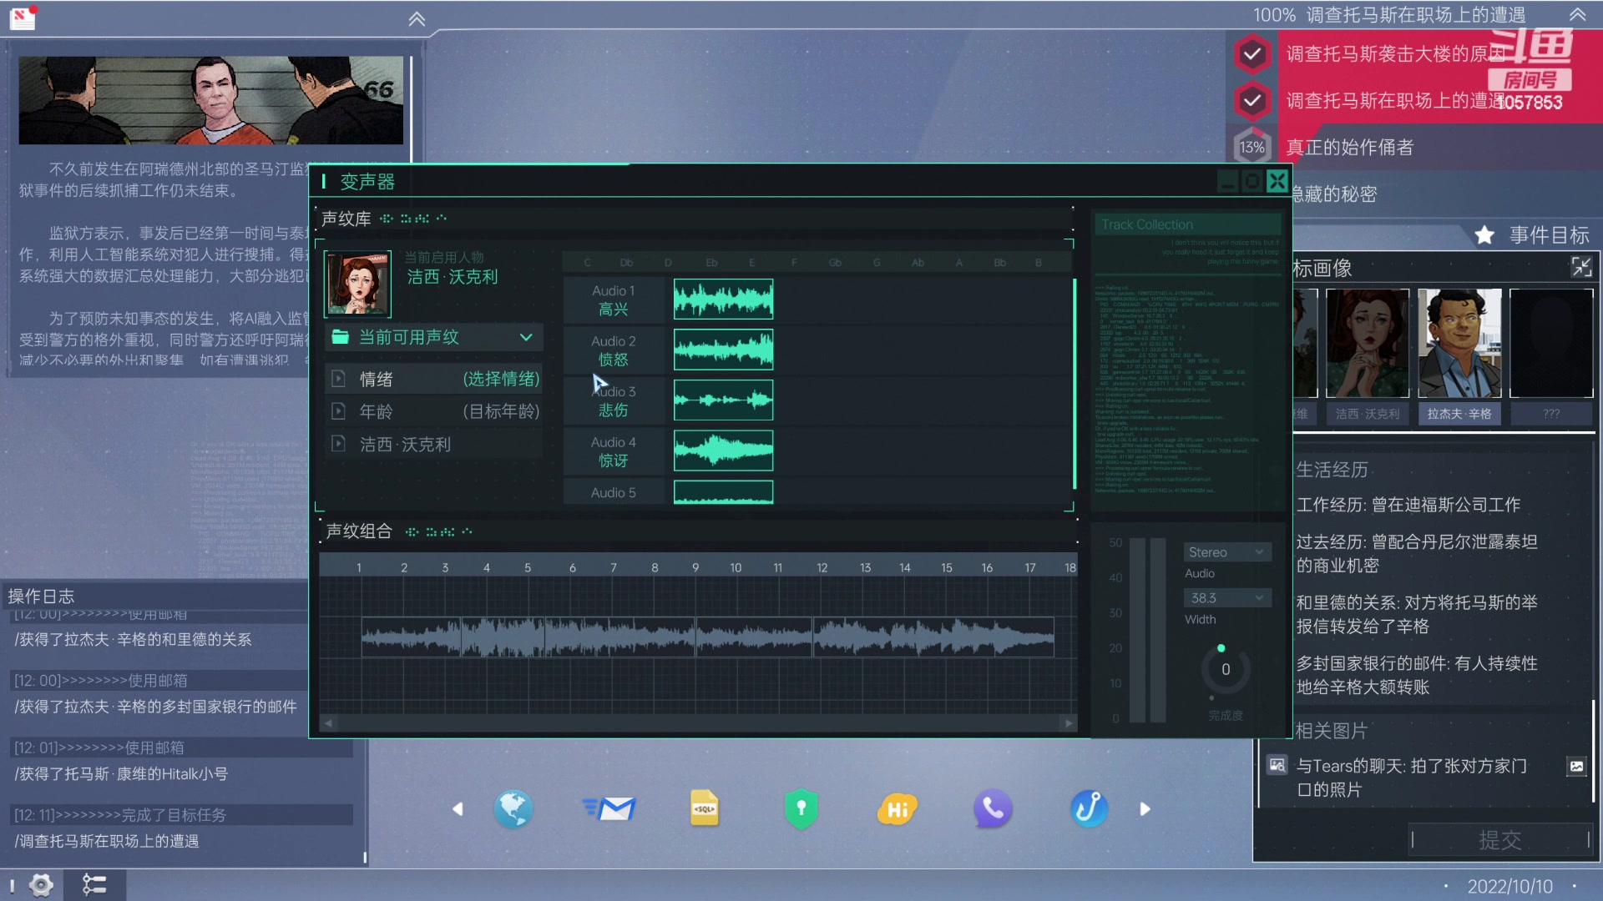Select Audio 2 愤怒 label
This screenshot has width=1603, height=901.
tap(614, 350)
